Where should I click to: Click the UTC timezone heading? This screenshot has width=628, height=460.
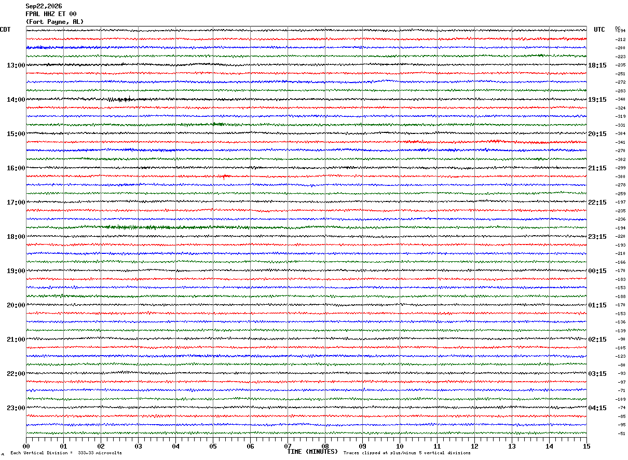tap(599, 30)
